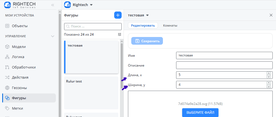Screen dimensions: 276x117
Task: Collapse the sidebar with double chevron icon
Action: (53, 5)
